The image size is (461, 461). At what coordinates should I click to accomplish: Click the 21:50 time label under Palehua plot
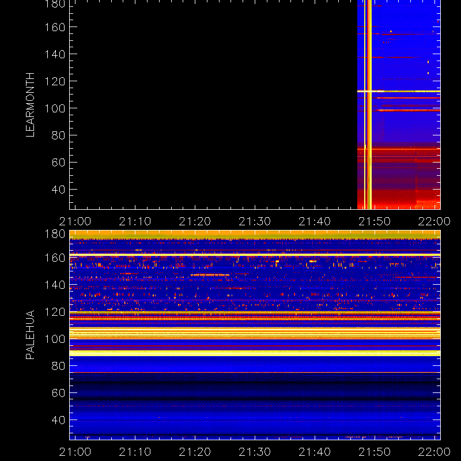(375, 452)
